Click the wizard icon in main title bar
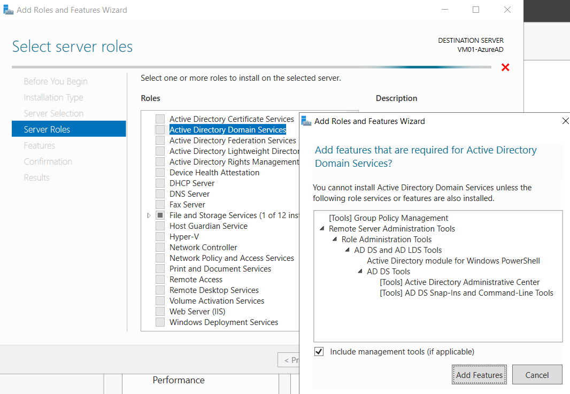 click(9, 10)
